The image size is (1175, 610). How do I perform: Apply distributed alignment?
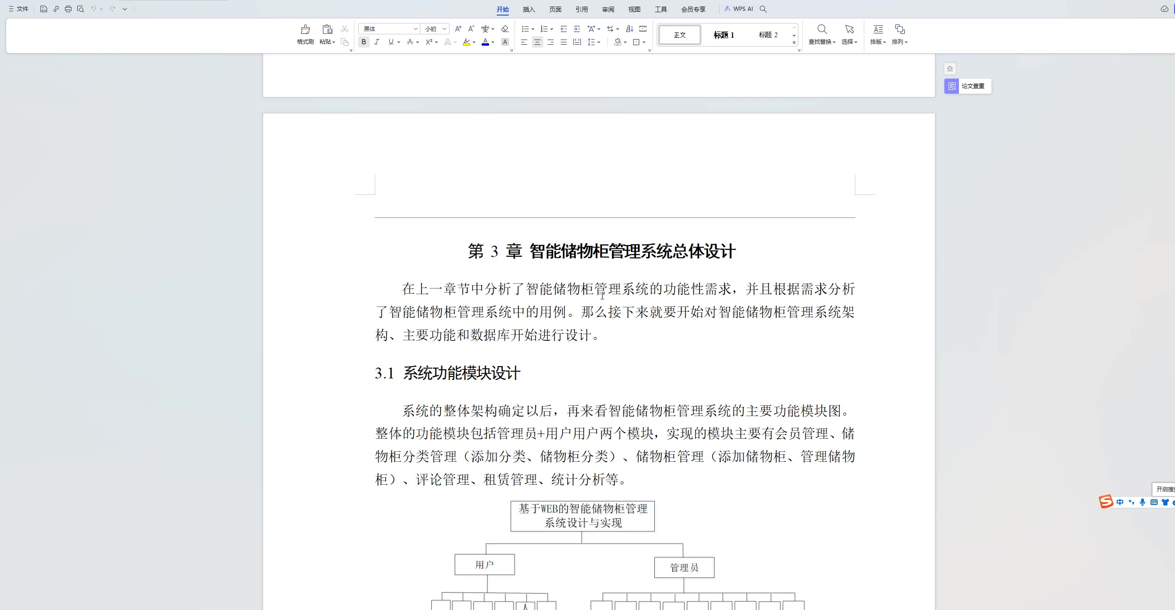[x=577, y=42]
